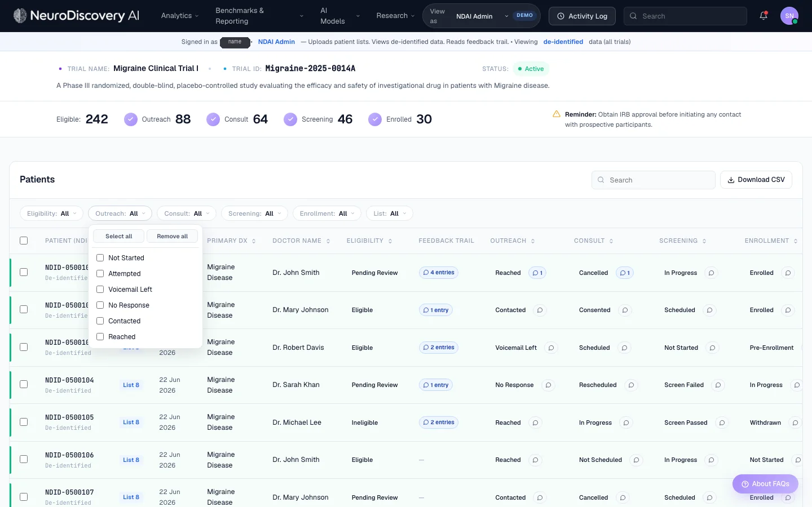This screenshot has width=812, height=507.
Task: Open Outreach comment for NDID-0500106 row
Action: pos(536,460)
